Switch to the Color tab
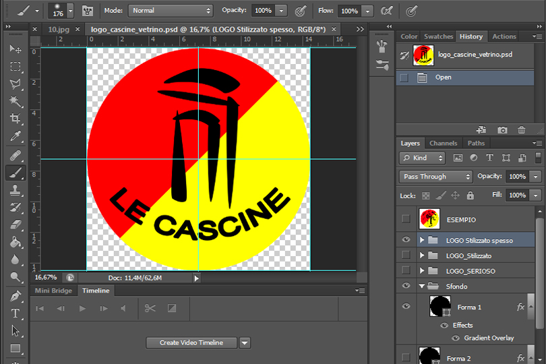546x364 pixels. (408, 36)
